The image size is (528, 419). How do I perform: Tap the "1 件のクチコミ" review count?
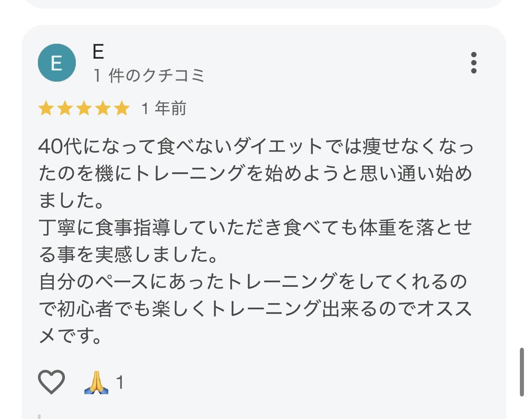click(x=149, y=75)
